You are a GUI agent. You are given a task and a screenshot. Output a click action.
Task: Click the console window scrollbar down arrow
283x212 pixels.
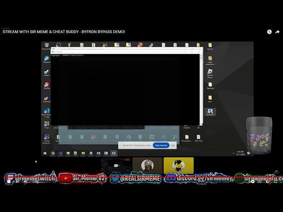201,124
